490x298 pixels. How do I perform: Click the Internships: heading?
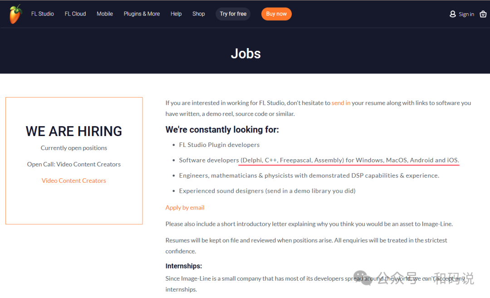click(183, 266)
